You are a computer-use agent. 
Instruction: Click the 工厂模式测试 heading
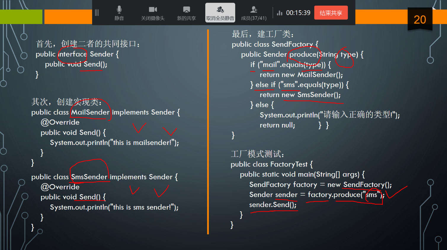(x=257, y=154)
